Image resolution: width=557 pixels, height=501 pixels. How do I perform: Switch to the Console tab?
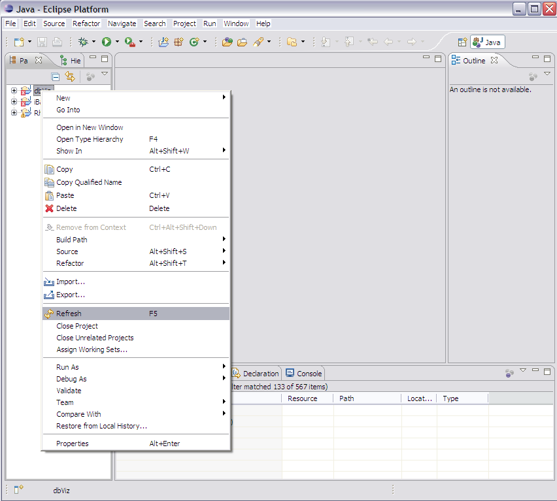click(x=304, y=373)
